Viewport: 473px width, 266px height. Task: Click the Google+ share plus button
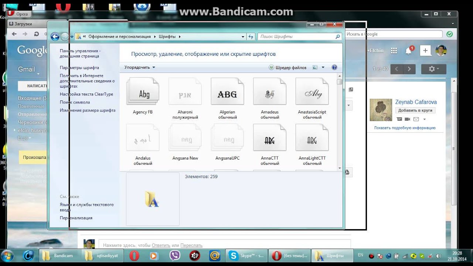click(x=425, y=51)
